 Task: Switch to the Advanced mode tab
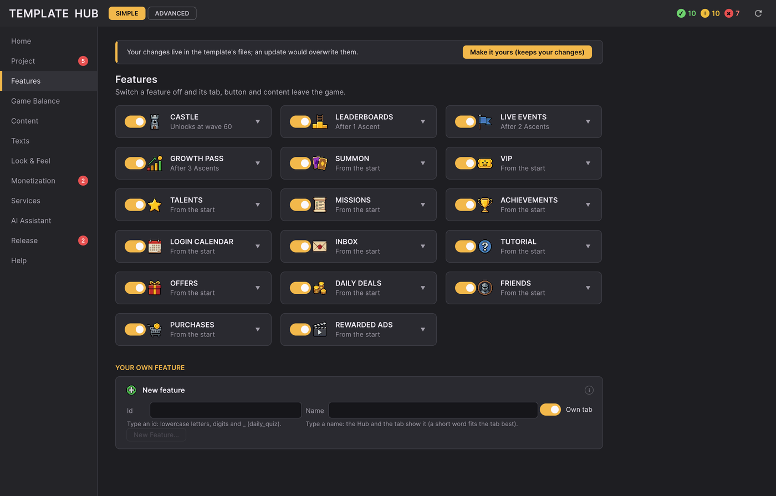pos(172,13)
